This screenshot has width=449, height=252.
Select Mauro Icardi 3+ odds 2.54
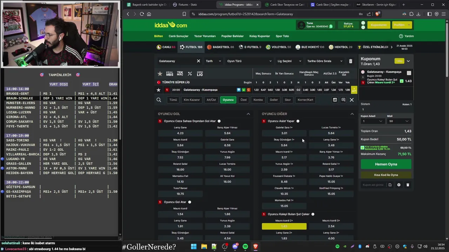point(331,226)
